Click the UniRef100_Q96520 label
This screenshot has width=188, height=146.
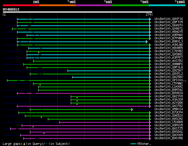coord(169,116)
